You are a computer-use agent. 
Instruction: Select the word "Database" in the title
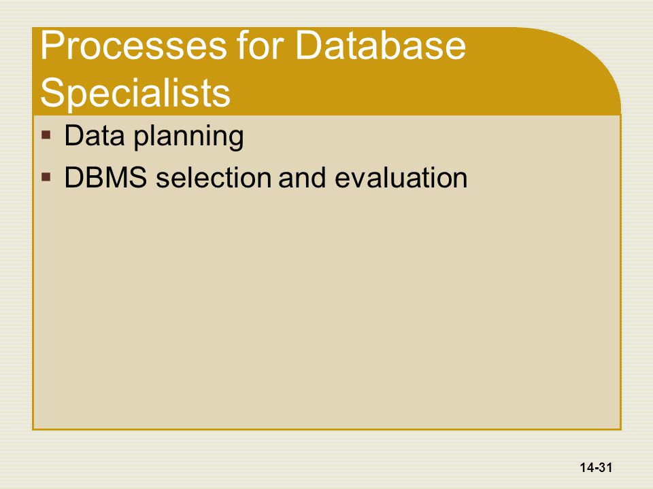pyautogui.click(x=380, y=46)
